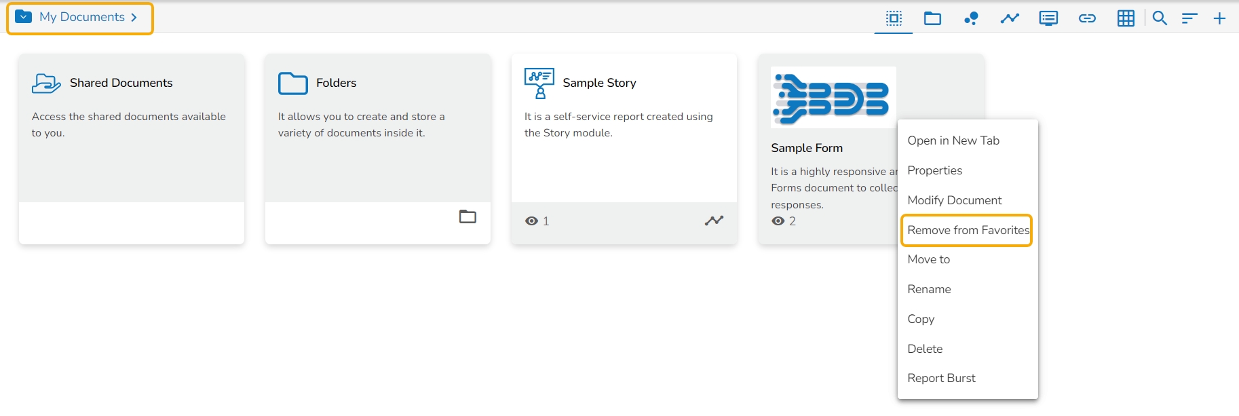Click the My Documents folder dropdown icon
1239x416 pixels.
click(x=24, y=17)
